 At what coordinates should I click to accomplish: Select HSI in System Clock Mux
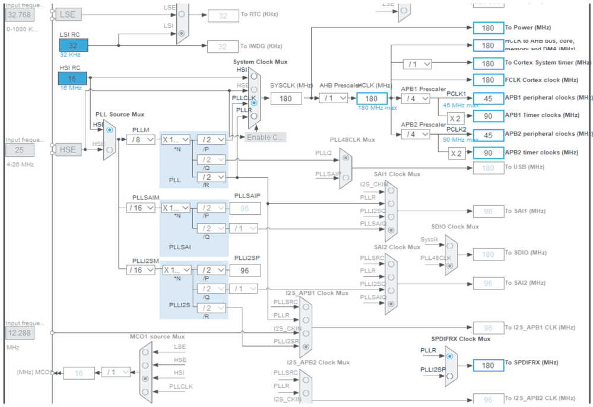tap(254, 77)
